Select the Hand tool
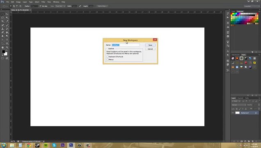This screenshot has height=148, width=261. click(2, 48)
